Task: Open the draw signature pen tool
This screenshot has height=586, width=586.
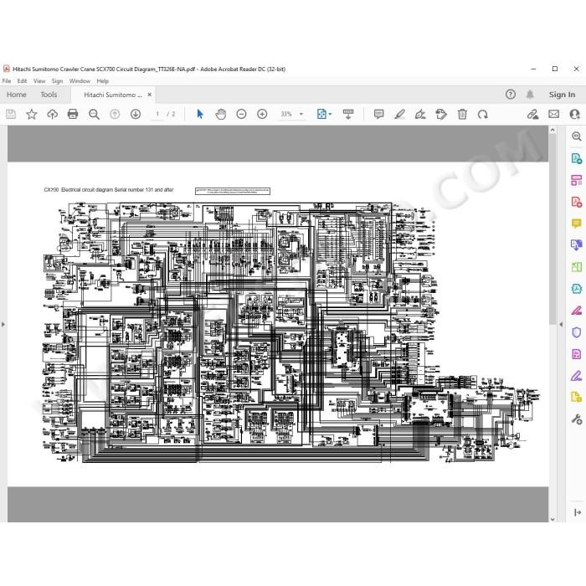Action: click(x=420, y=114)
